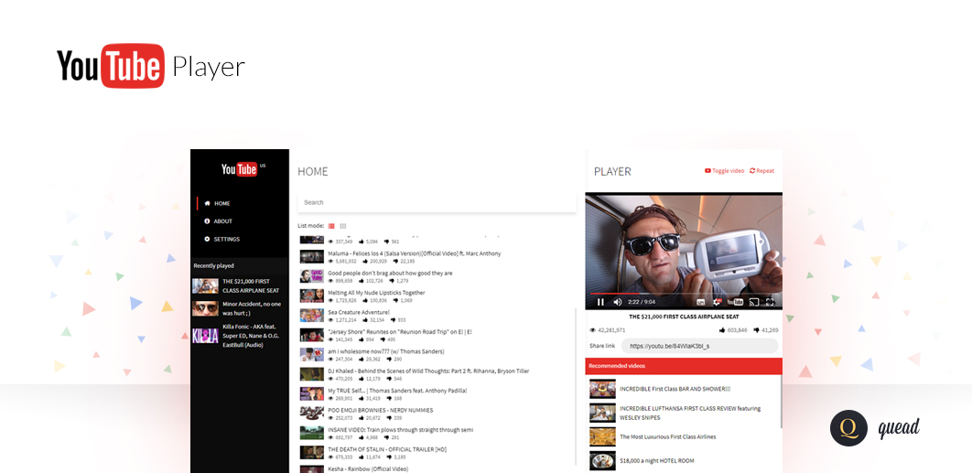The image size is (972, 473).
Task: Select 'My TRUE Self...' Thomas Sanders title
Action: coord(397,391)
